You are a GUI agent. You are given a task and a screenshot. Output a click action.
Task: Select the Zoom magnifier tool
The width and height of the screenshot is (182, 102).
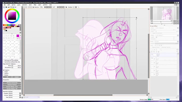point(6,38)
